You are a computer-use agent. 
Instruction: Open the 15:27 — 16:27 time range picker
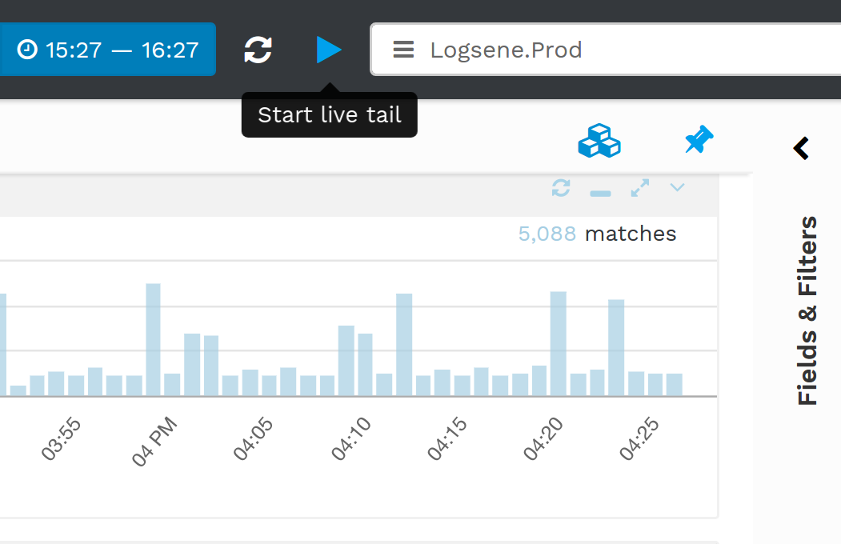click(x=107, y=50)
